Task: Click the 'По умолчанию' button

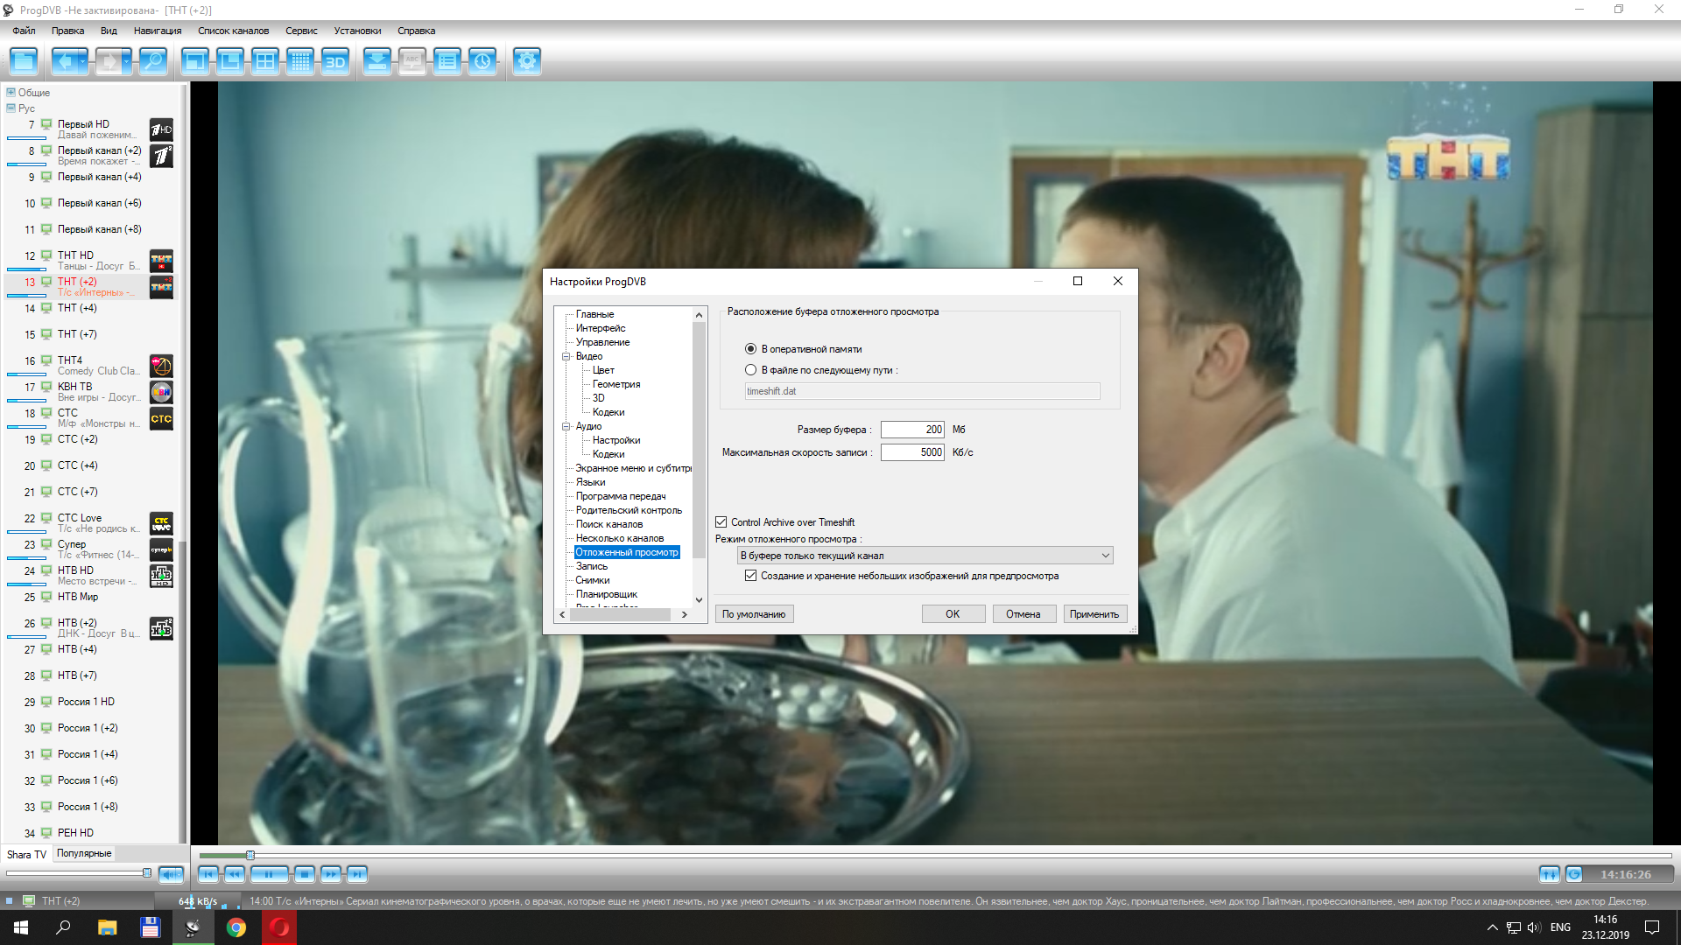Action: [x=754, y=614]
